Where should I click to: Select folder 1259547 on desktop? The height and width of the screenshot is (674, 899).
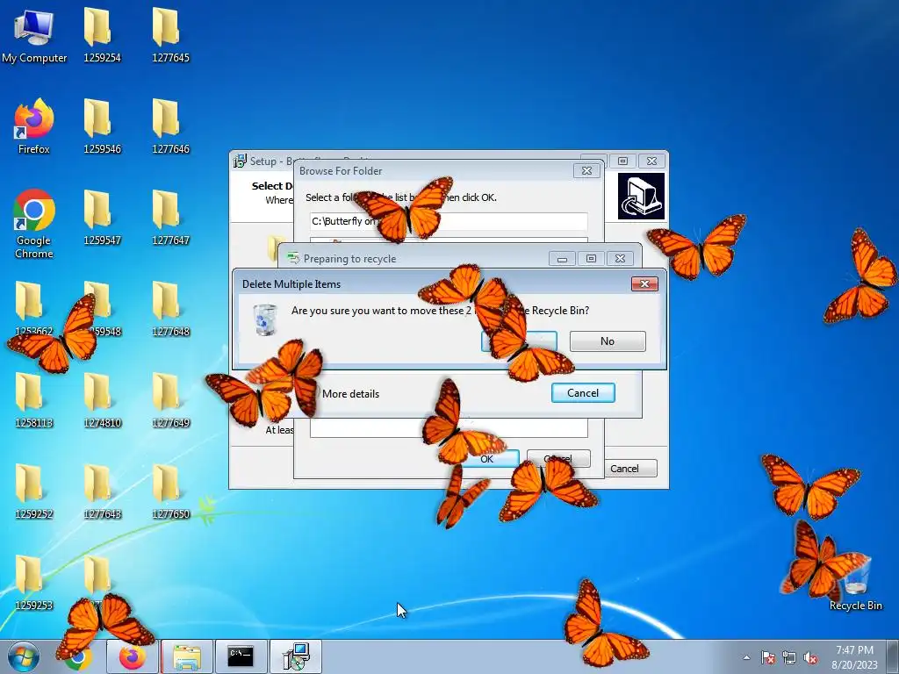pyautogui.click(x=102, y=218)
